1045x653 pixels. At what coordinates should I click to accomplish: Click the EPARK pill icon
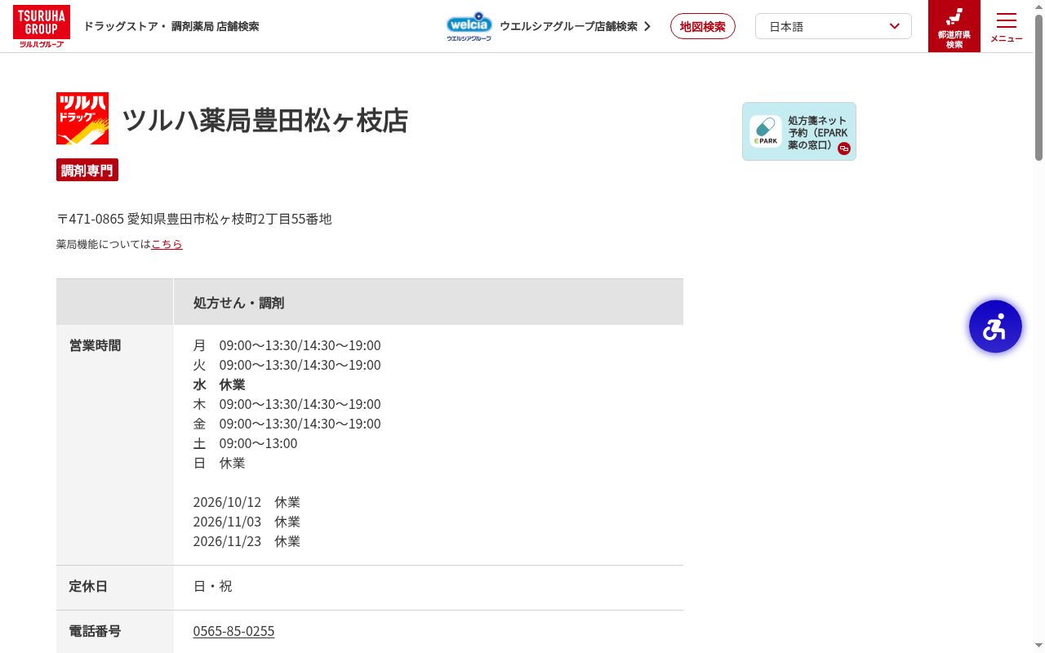tap(766, 131)
